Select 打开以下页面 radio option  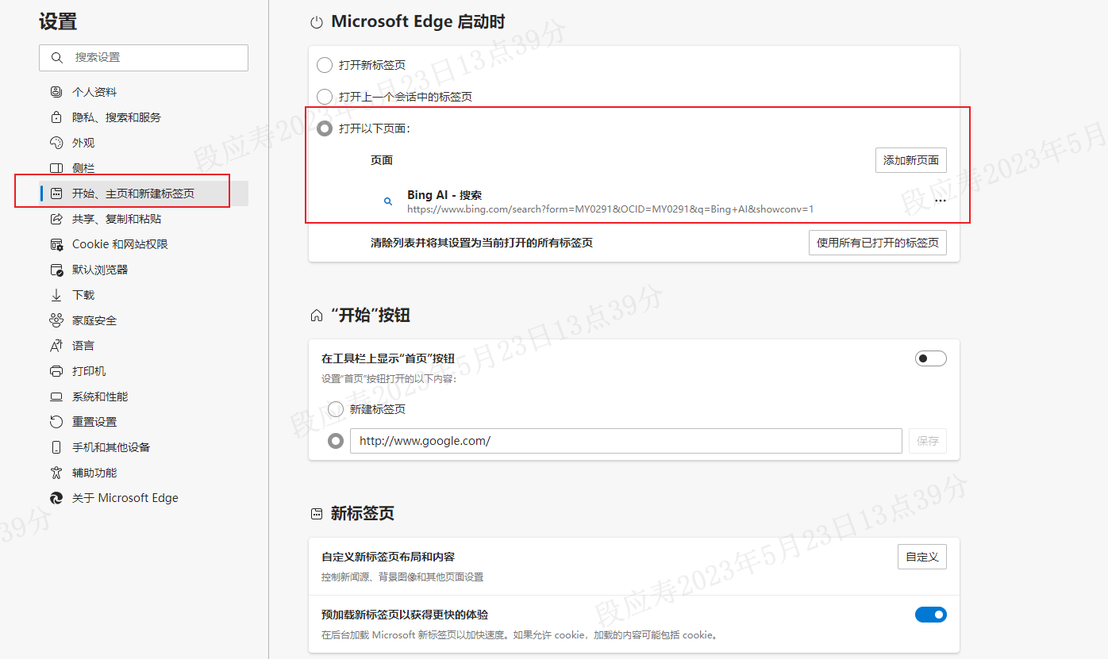[325, 128]
